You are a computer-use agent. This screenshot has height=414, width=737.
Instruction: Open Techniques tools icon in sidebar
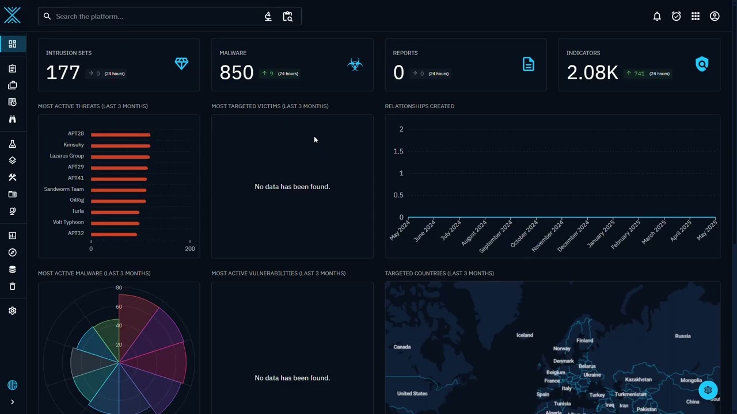(12, 178)
